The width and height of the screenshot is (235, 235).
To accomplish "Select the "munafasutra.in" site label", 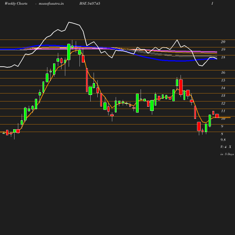I will (x=51, y=3).
